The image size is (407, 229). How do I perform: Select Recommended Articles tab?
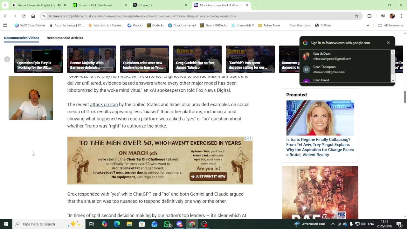coord(65,38)
